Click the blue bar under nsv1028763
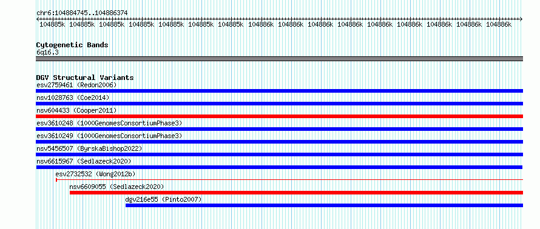The image size is (540, 229). (x=279, y=104)
